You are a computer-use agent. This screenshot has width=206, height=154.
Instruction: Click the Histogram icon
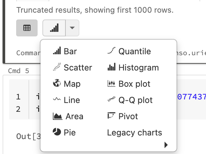pyautogui.click(x=111, y=67)
